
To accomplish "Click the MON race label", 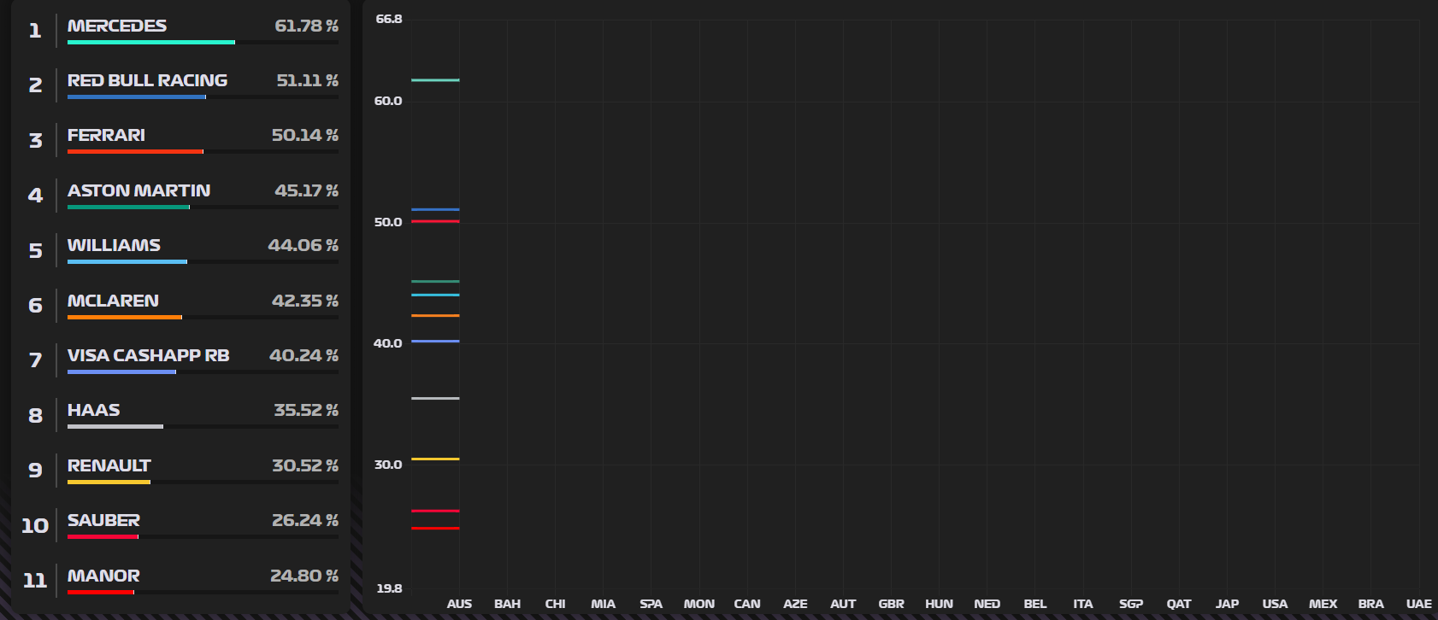I will pos(698,604).
